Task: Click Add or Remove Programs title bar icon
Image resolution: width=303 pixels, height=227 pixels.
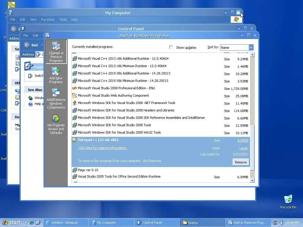Action: tap(48, 35)
